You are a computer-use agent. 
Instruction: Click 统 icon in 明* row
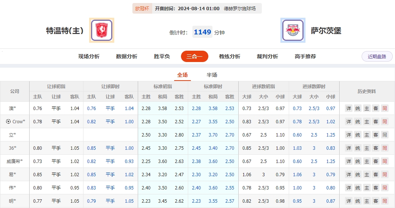(358, 201)
